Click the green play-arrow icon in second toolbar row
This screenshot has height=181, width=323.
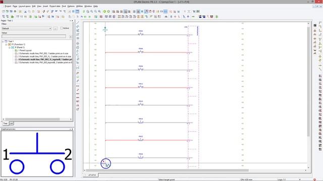click(x=12, y=17)
